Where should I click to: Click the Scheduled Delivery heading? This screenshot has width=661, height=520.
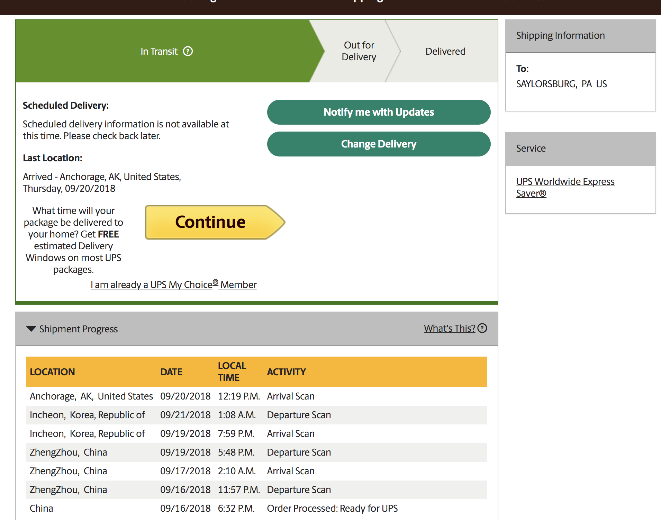pyautogui.click(x=66, y=106)
